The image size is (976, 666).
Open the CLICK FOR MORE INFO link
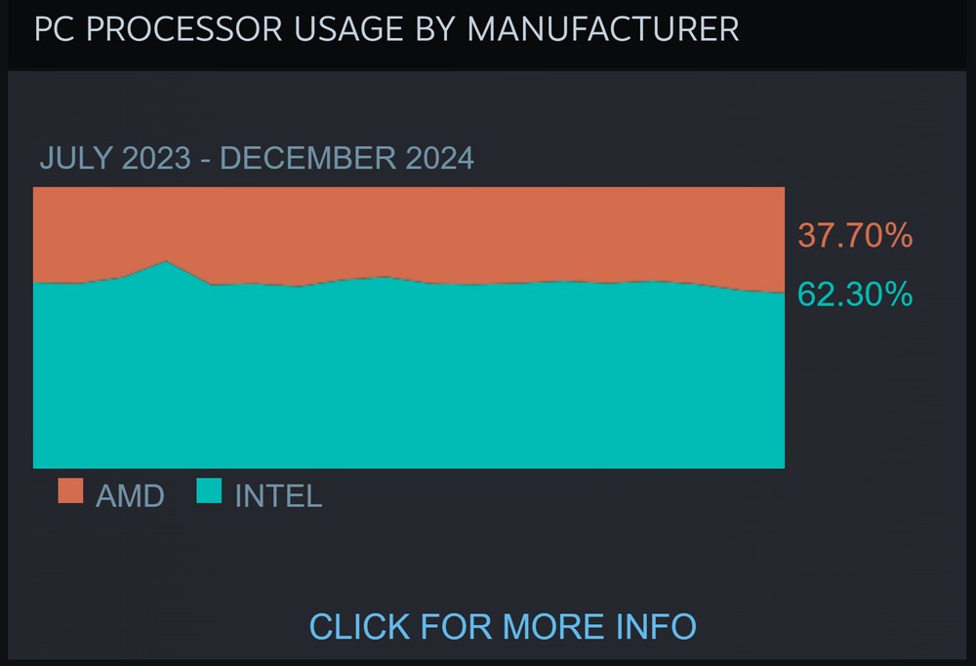click(x=503, y=626)
